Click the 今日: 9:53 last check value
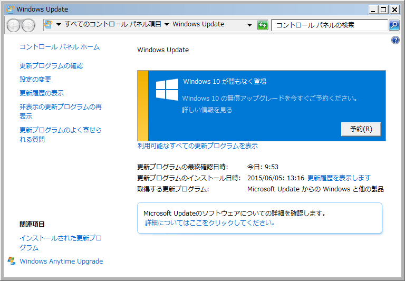 [x=263, y=167]
